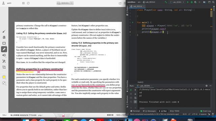Viewport: 216px width, 121px height.
Task: Open the line thickness selector
Action: coord(4,83)
